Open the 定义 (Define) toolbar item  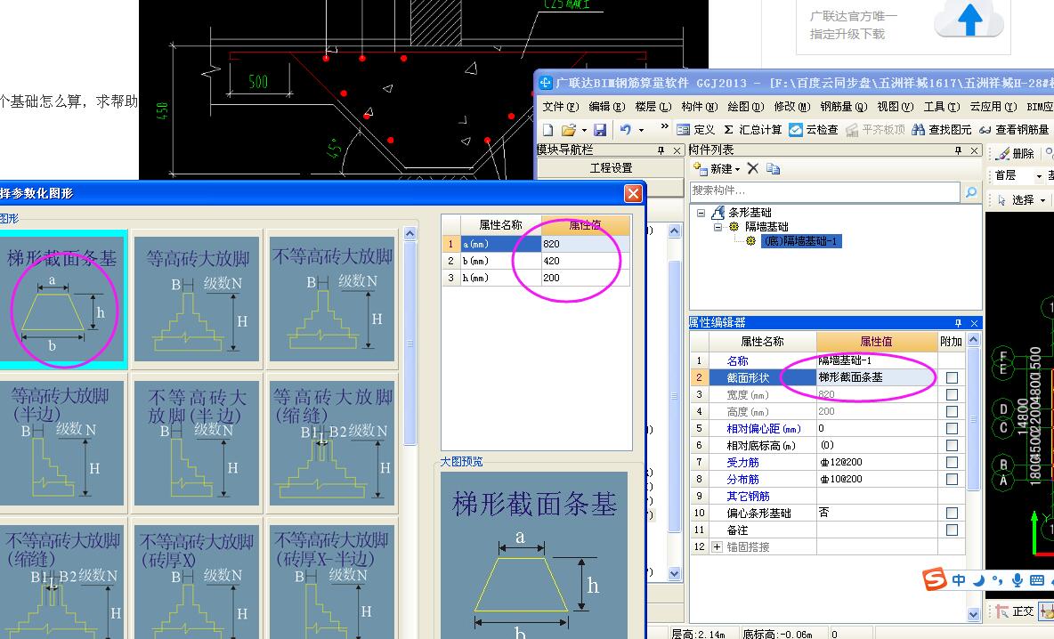tap(696, 130)
